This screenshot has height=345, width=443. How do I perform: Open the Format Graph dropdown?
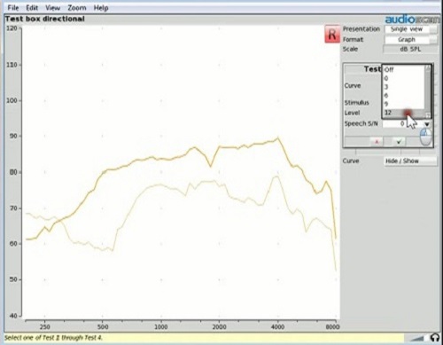[410, 40]
